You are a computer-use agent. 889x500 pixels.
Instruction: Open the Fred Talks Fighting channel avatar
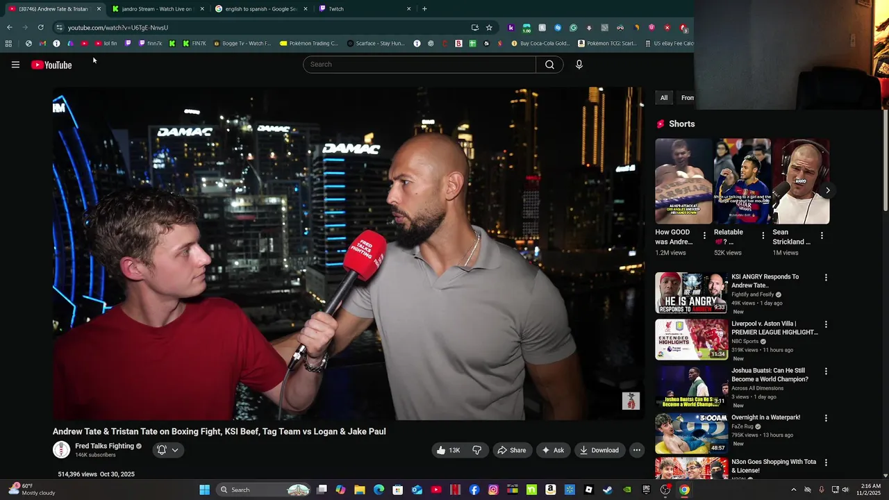pyautogui.click(x=62, y=450)
